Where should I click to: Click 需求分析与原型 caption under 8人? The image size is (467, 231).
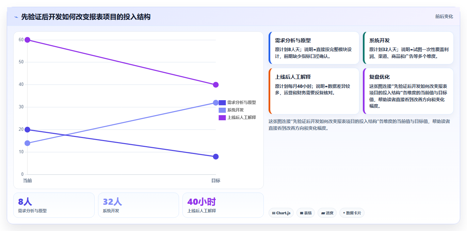tap(32, 211)
